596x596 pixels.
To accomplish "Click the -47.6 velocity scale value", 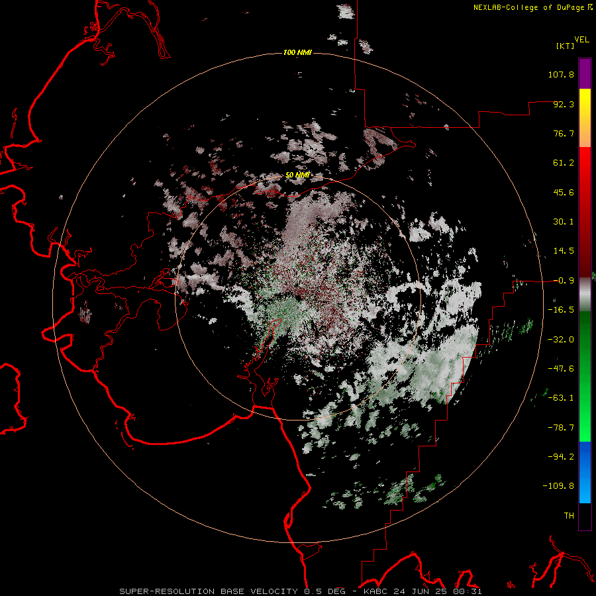I will tap(561, 369).
